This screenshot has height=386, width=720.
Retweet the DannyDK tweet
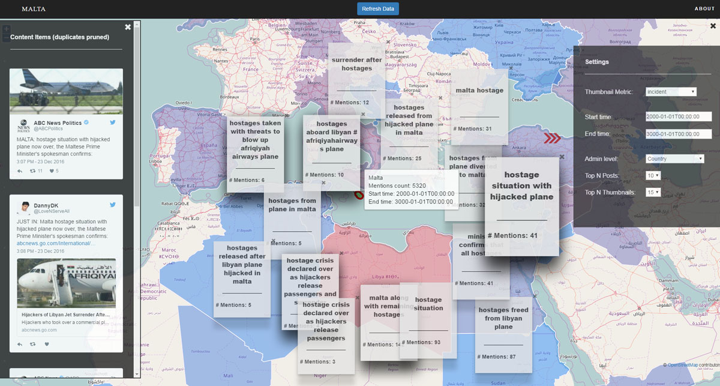click(32, 345)
